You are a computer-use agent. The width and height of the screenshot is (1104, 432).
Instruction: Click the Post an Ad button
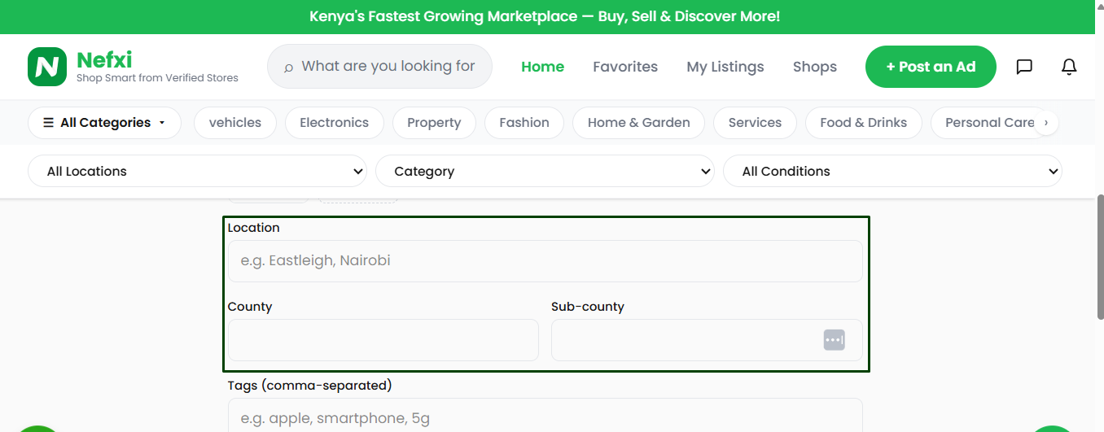pos(931,67)
